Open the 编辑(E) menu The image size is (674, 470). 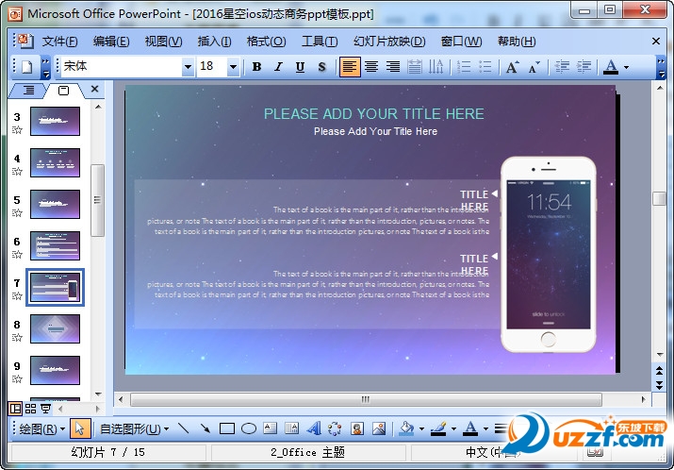pos(111,42)
